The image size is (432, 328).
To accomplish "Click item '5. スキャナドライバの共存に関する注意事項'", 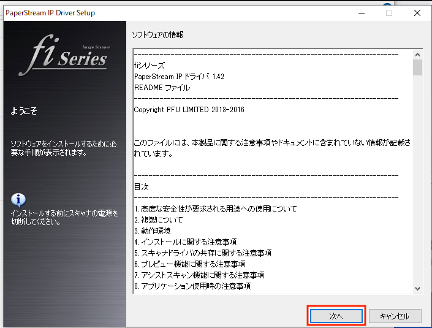I will (x=203, y=253).
